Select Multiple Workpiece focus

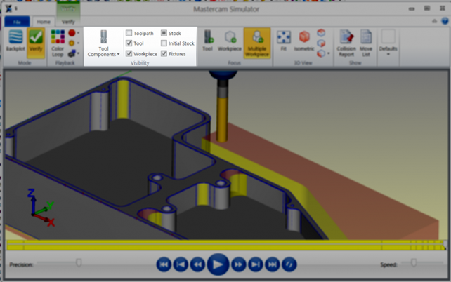[x=257, y=43]
